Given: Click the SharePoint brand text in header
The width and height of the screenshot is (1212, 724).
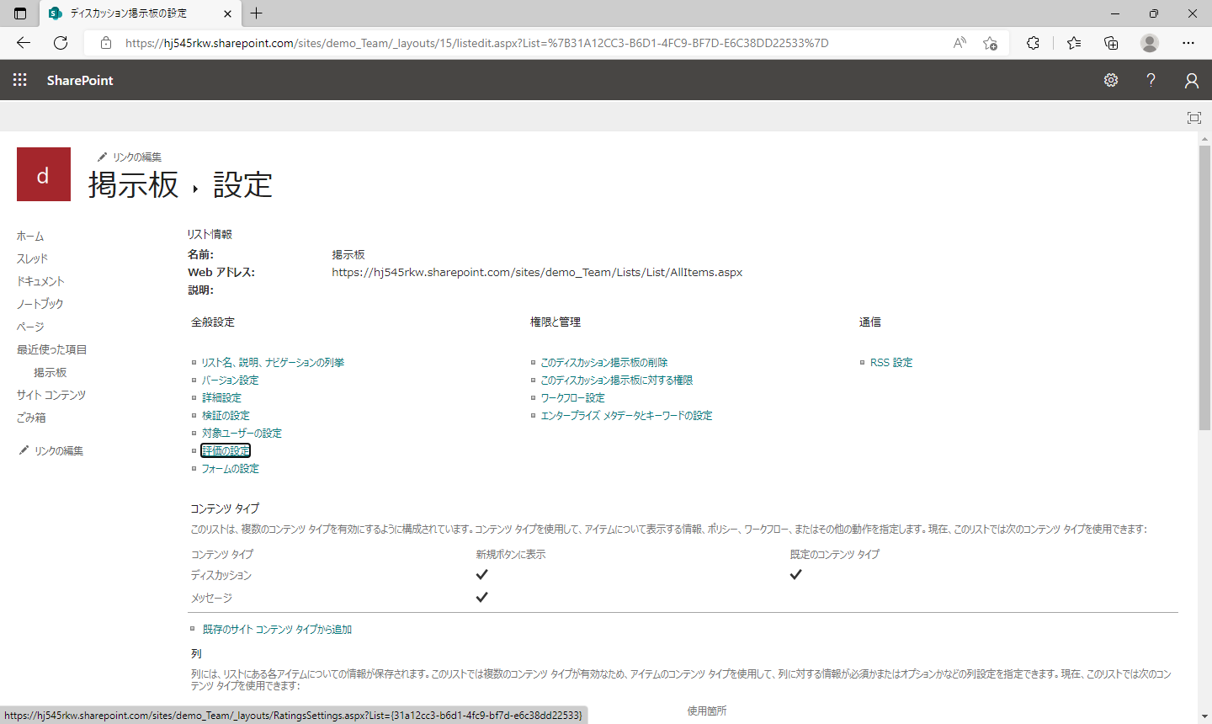Looking at the screenshot, I should click(80, 80).
